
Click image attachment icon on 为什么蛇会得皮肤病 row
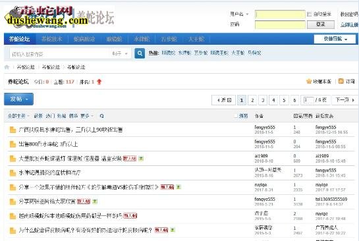point(173,230)
